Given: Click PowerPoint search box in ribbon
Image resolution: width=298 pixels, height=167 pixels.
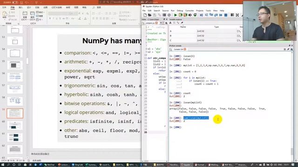Looking at the screenshot, I should (x=97, y=7).
